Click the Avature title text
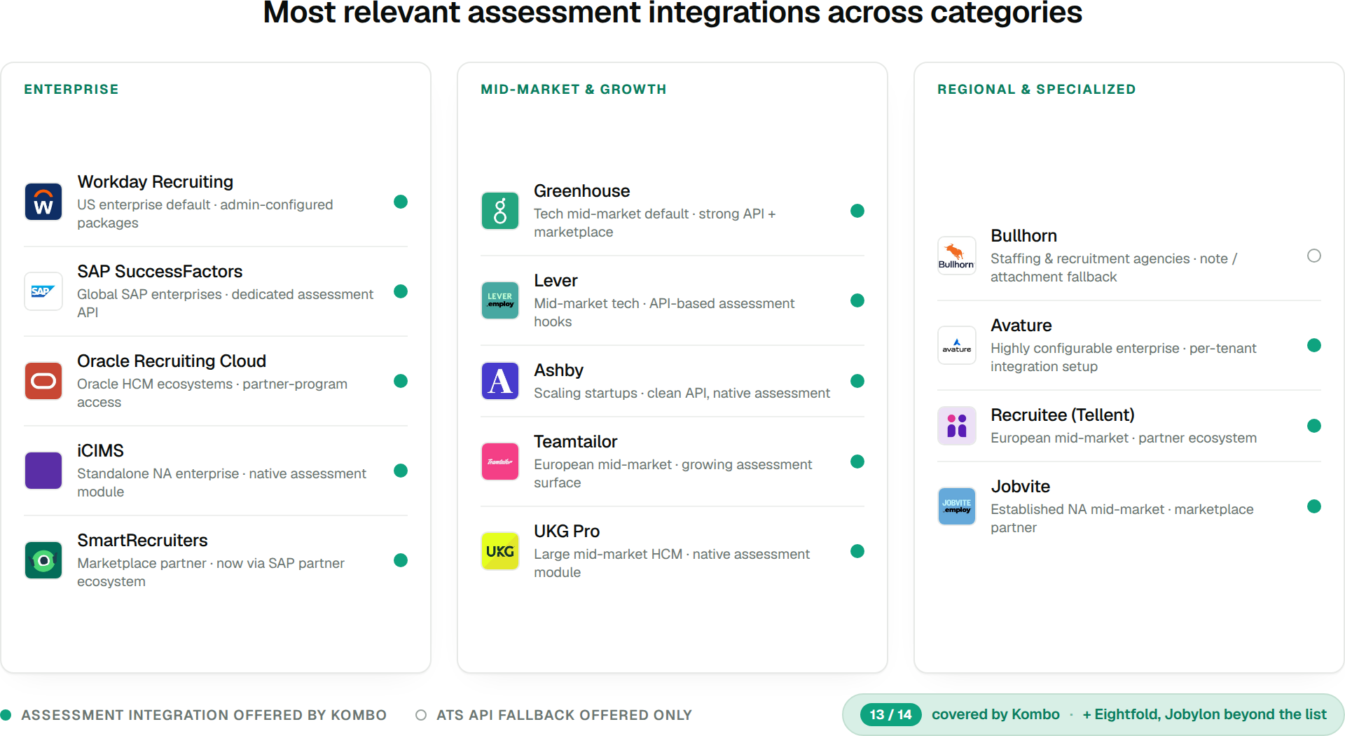The width and height of the screenshot is (1345, 736). (1021, 326)
